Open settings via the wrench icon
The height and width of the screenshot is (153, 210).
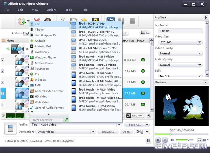pyautogui.click(x=149, y=116)
